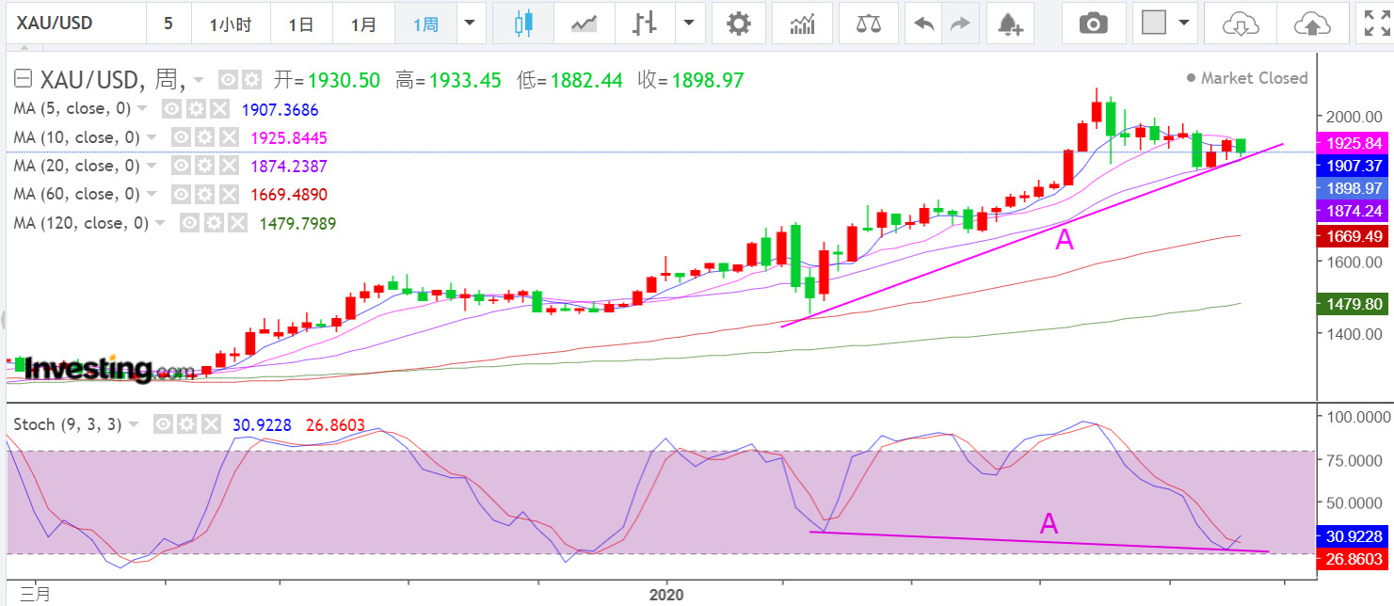Remove the MA (5, close, 0) indicator
This screenshot has width=1394, height=606.
(x=217, y=109)
